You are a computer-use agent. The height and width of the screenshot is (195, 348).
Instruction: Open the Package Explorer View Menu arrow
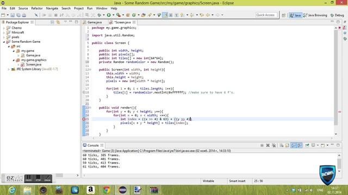click(65, 22)
